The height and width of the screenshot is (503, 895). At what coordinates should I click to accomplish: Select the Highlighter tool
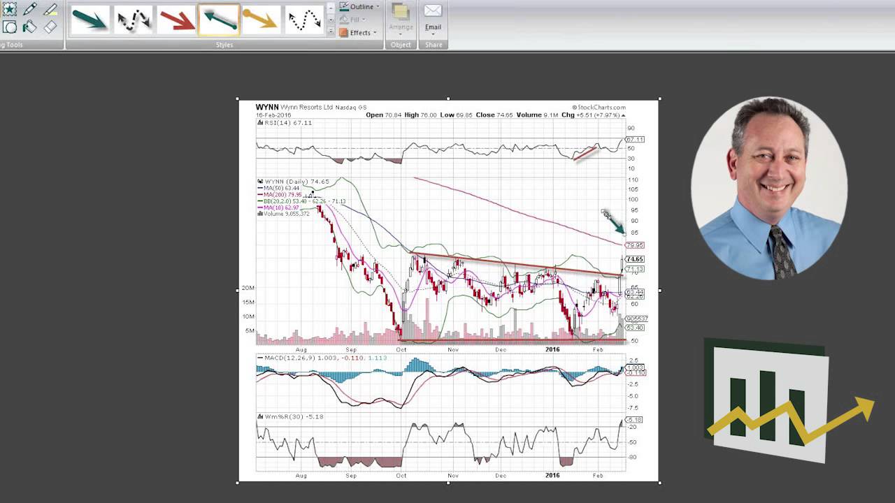click(50, 9)
